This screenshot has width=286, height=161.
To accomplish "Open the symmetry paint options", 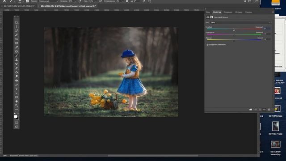I will coord(149,1).
